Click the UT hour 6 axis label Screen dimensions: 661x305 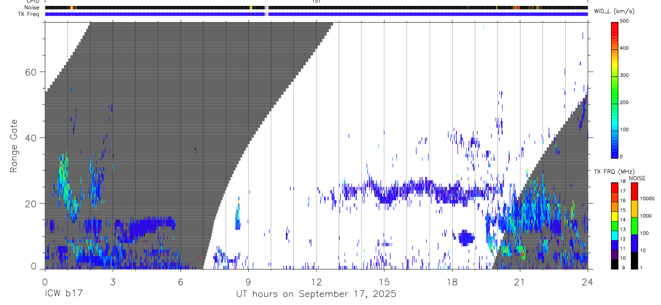[181, 281]
